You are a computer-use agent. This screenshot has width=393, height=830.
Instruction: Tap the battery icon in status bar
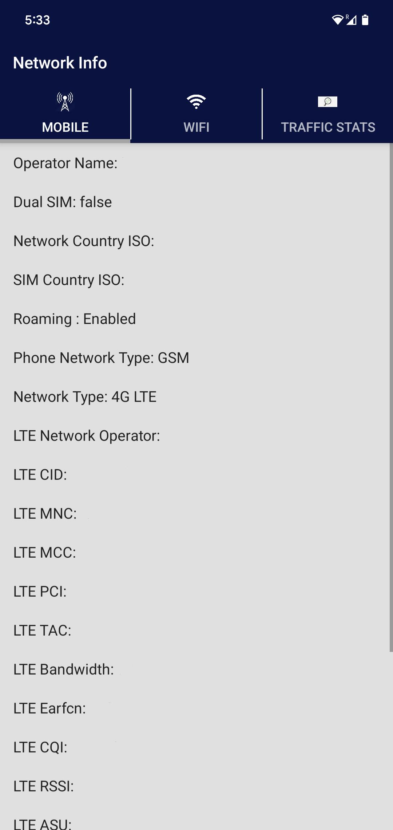click(x=365, y=20)
